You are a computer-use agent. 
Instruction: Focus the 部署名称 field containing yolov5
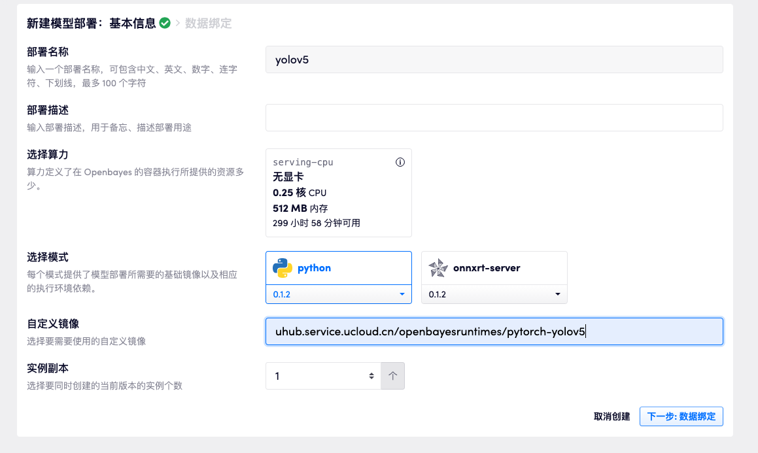point(494,59)
